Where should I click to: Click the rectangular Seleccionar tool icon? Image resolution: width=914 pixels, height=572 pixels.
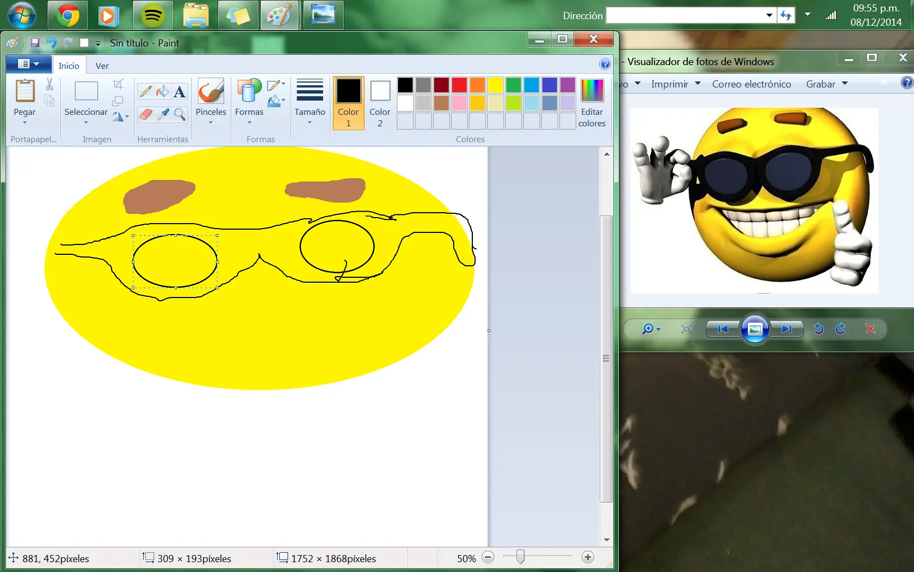[86, 91]
